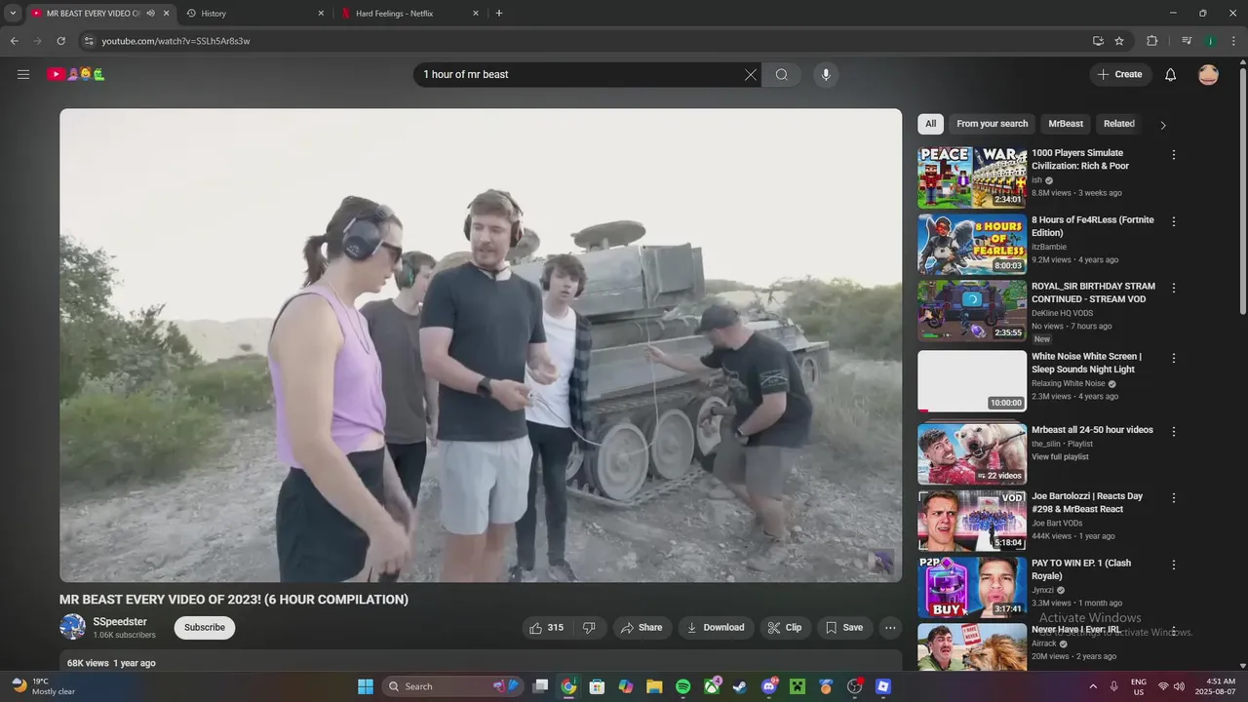This screenshot has height=702, width=1248.
Task: Open more actions below the video
Action: coord(890,628)
